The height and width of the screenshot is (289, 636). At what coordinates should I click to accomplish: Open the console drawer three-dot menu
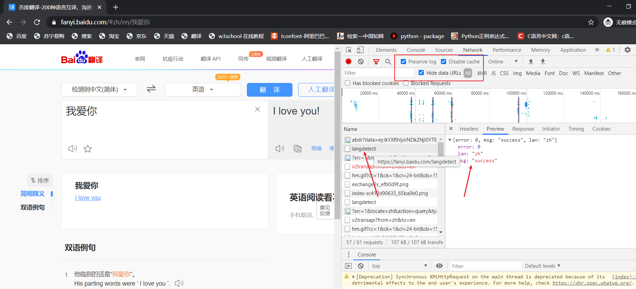[x=349, y=255]
